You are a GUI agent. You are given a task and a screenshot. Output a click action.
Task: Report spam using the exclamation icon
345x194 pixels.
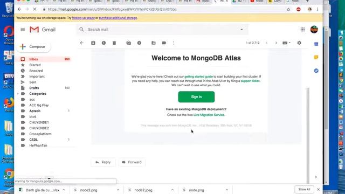pos(103,43)
